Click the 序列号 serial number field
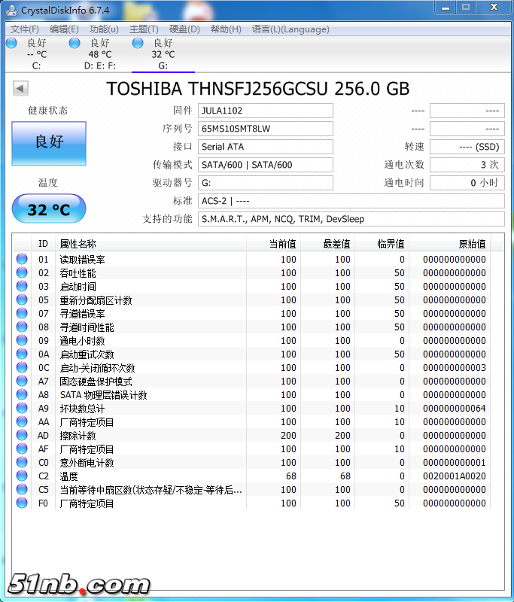This screenshot has height=602, width=514. [265, 129]
